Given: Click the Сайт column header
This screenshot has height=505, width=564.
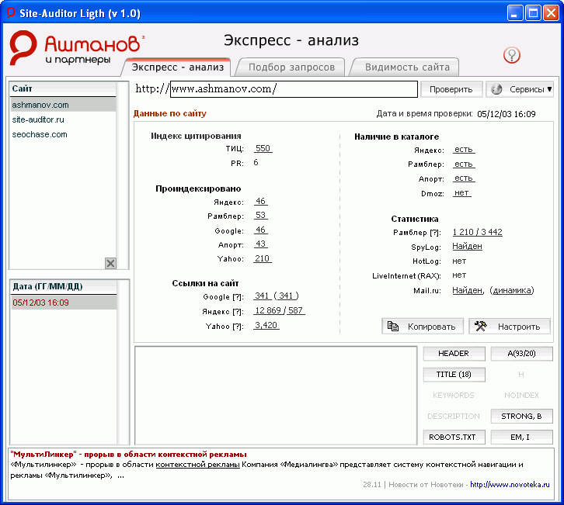Looking at the screenshot, I should (63, 88).
